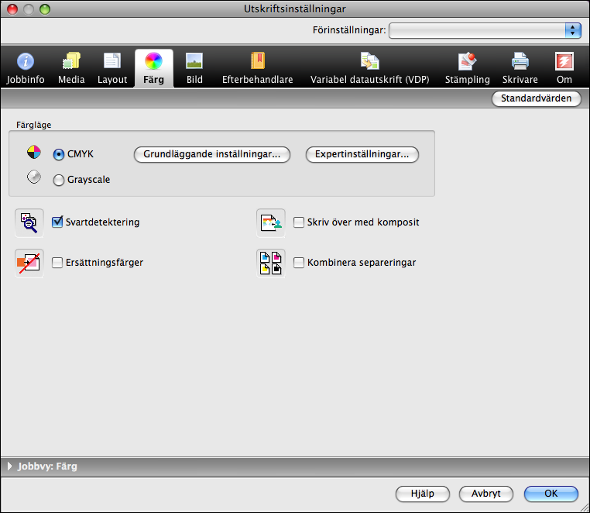Click the Variabel datautskrift (VDP) label
This screenshot has height=513, width=590.
[x=370, y=80]
